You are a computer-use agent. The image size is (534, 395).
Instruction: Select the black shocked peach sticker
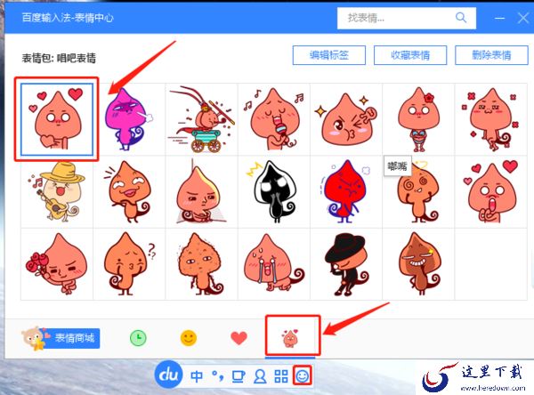pos(274,191)
